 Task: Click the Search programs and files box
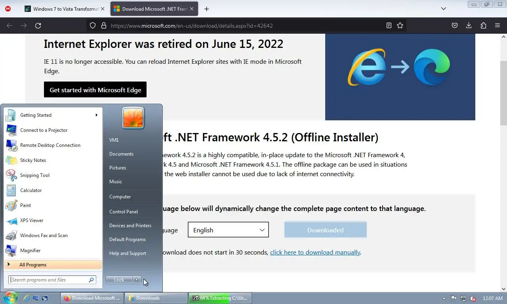pyautogui.click(x=52, y=280)
